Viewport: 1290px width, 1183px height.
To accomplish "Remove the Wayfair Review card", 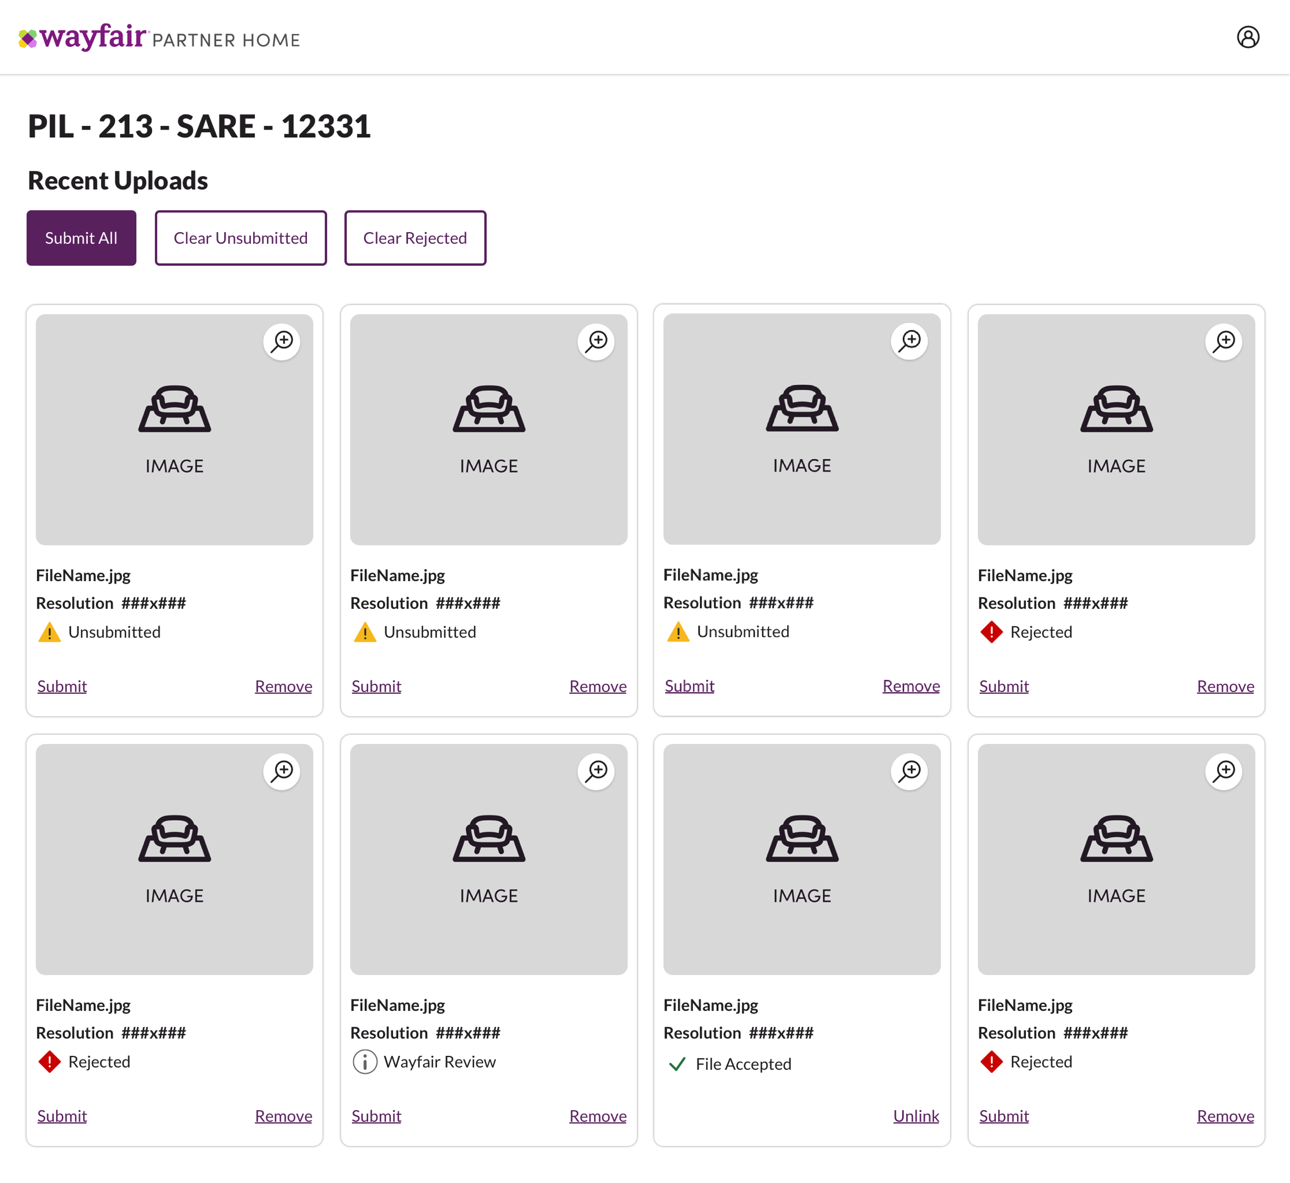I will pos(598,1116).
